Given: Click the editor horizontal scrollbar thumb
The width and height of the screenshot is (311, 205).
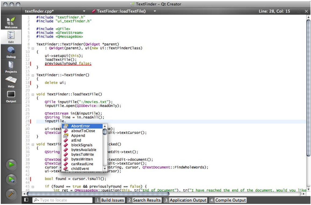Looking at the screenshot, I should tap(97, 194).
